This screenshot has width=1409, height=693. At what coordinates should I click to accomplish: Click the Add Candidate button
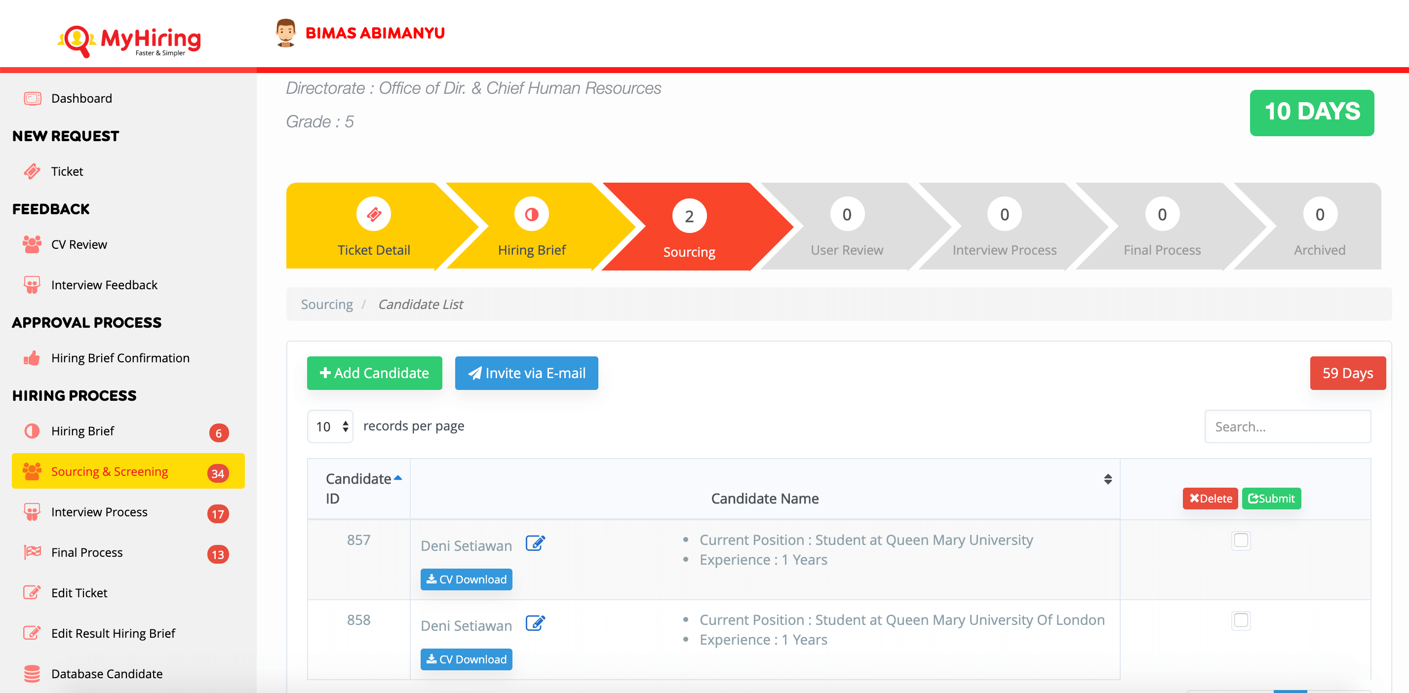tap(375, 373)
